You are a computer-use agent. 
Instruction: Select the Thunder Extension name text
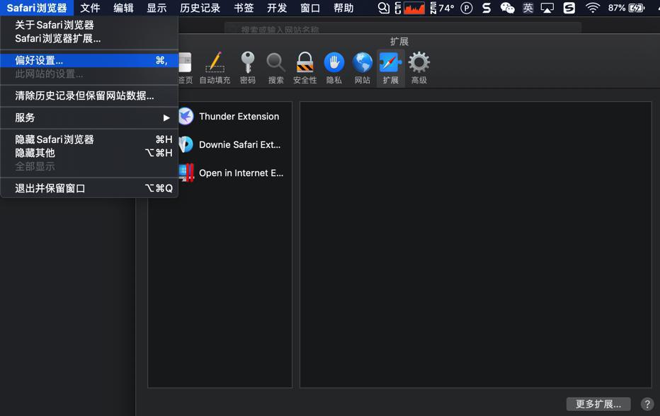tap(239, 117)
